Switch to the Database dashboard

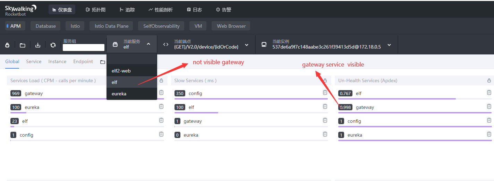[46, 26]
